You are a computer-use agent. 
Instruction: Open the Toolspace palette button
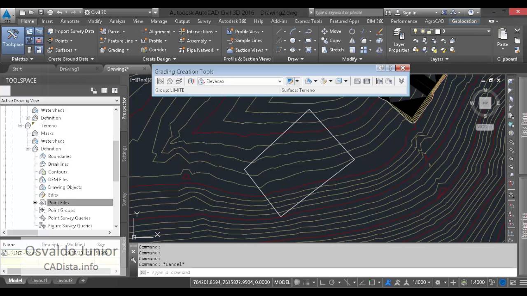click(13, 40)
